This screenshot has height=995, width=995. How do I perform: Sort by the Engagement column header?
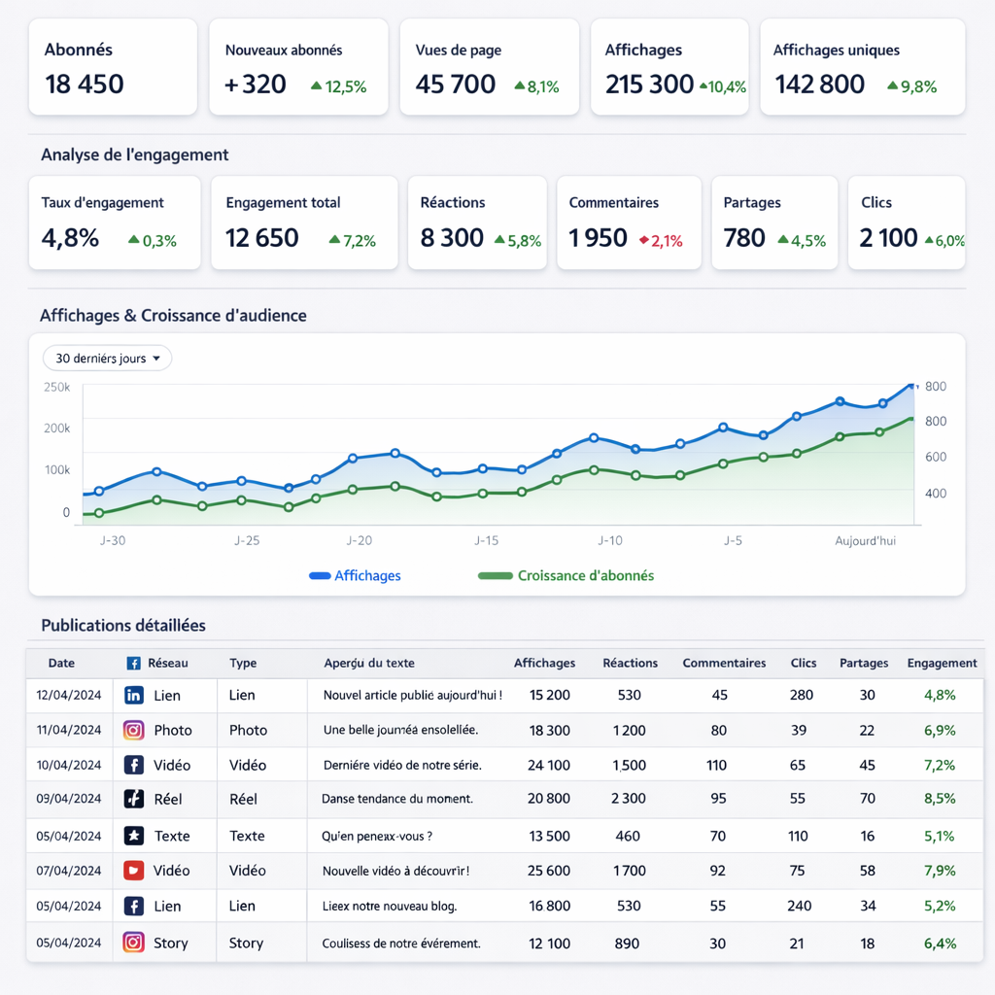(941, 662)
